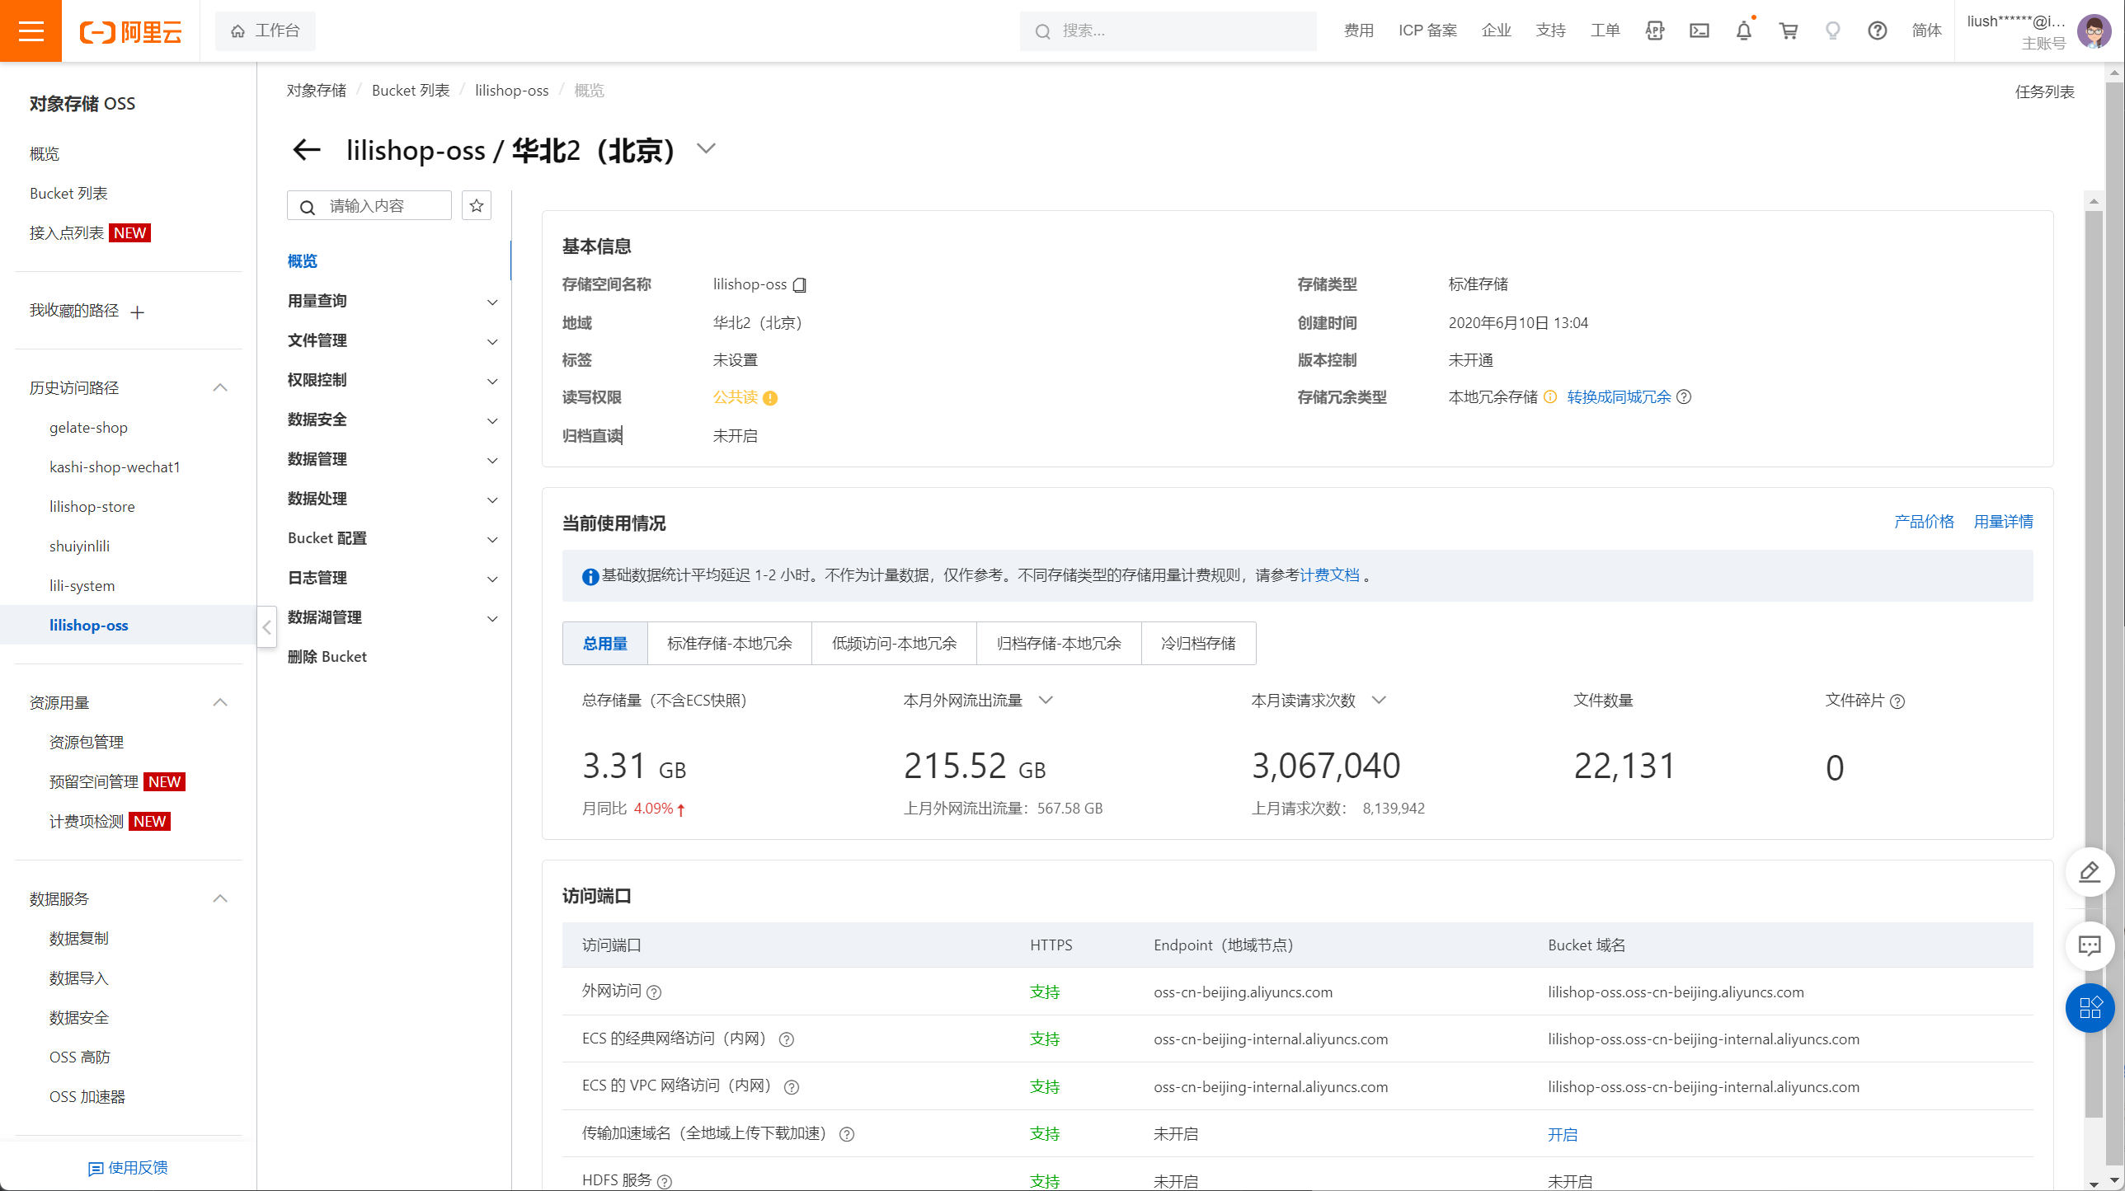The image size is (2125, 1191).
Task: Click the user avatar picture
Action: coord(2094,32)
